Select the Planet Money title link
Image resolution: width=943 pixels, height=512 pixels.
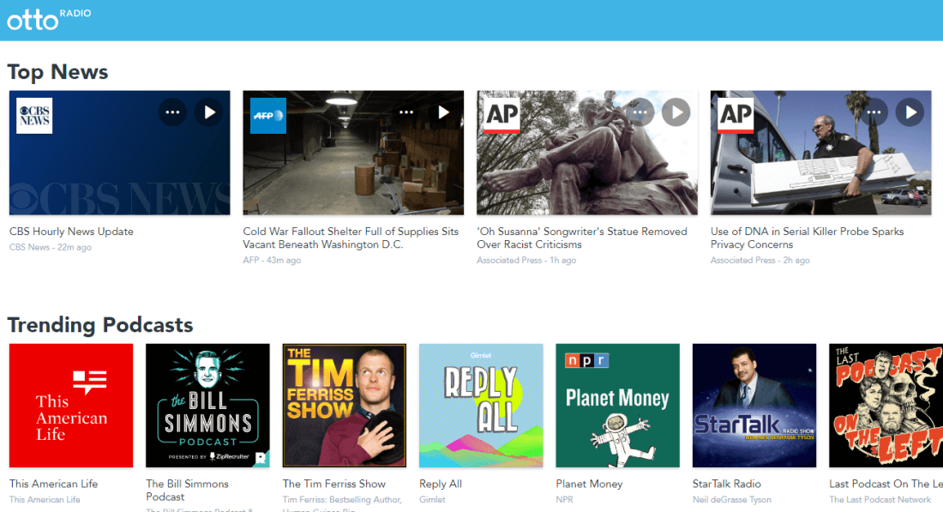589,484
